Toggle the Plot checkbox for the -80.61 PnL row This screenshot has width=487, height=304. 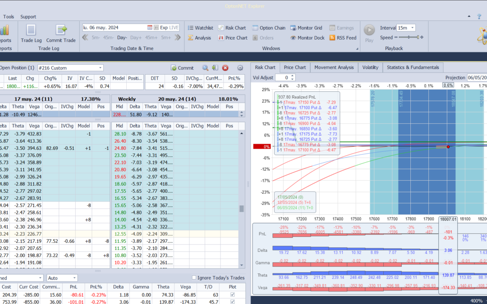pos(232,295)
